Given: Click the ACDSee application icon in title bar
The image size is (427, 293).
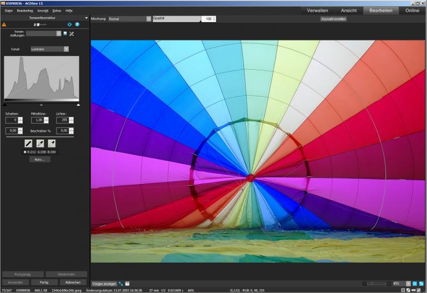Looking at the screenshot, I should [3, 3].
